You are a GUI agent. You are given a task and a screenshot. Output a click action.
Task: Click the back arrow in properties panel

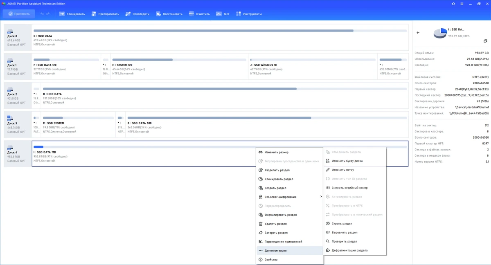click(418, 33)
